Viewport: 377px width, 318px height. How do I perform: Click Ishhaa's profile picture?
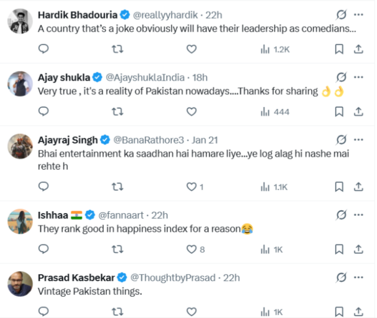[x=20, y=222]
